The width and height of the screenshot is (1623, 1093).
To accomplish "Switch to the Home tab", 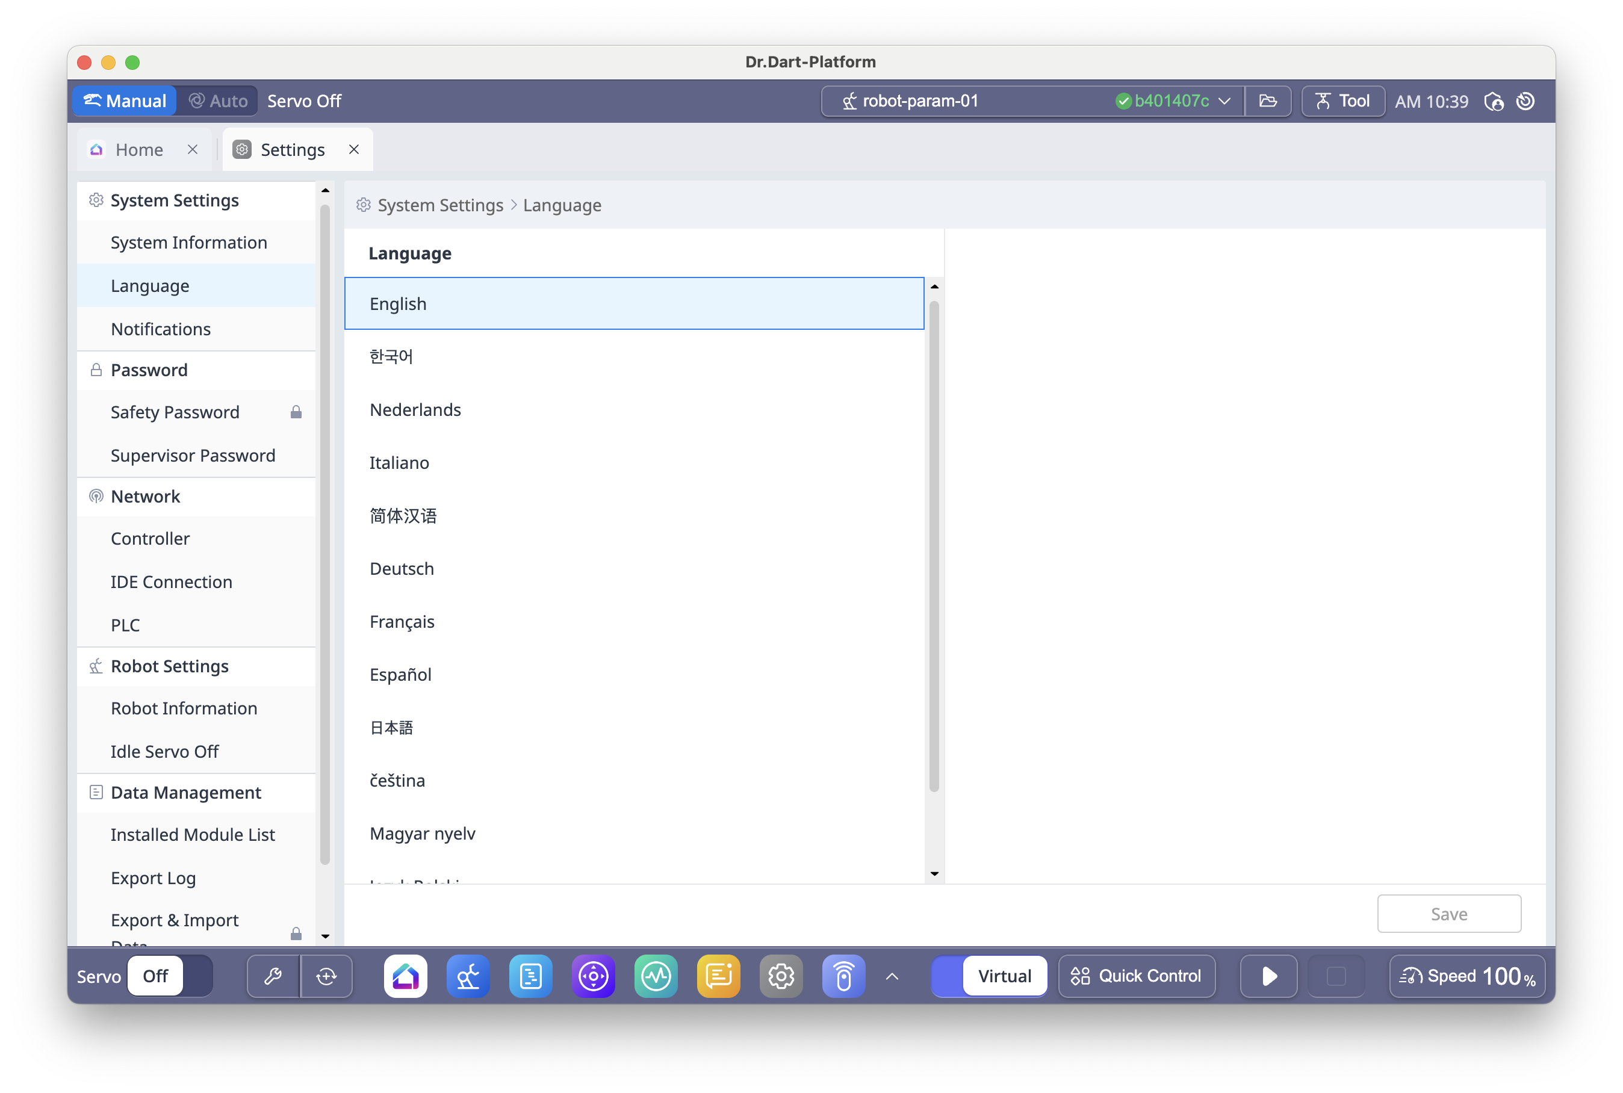I will click(x=138, y=150).
